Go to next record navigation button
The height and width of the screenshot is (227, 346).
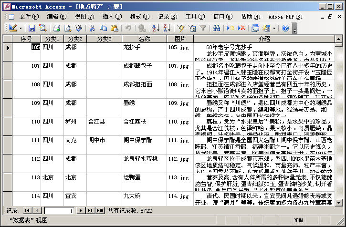pyautogui.click(x=81, y=211)
